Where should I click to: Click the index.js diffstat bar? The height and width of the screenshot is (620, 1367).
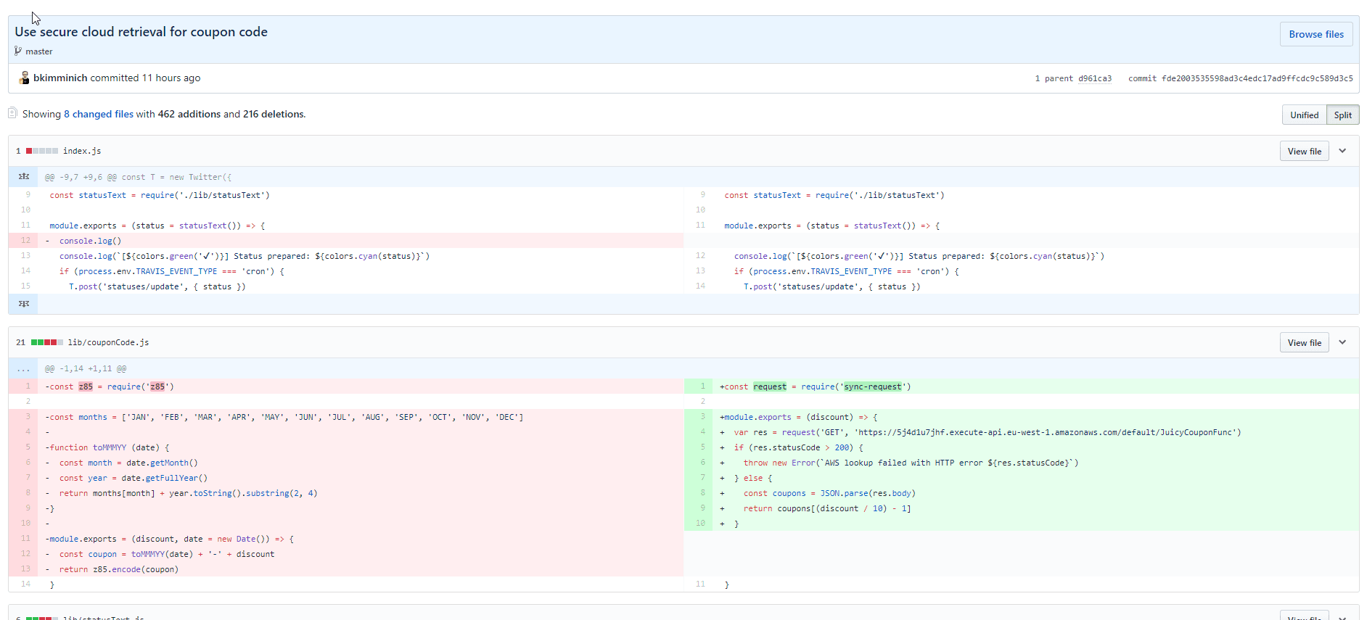click(x=42, y=151)
